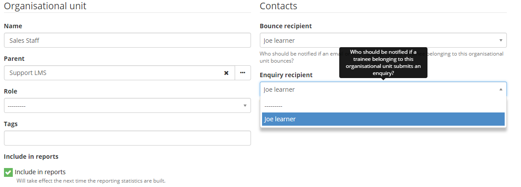The height and width of the screenshot is (187, 521).
Task: Click the 'Organisational unit' section heading
Action: [45, 6]
